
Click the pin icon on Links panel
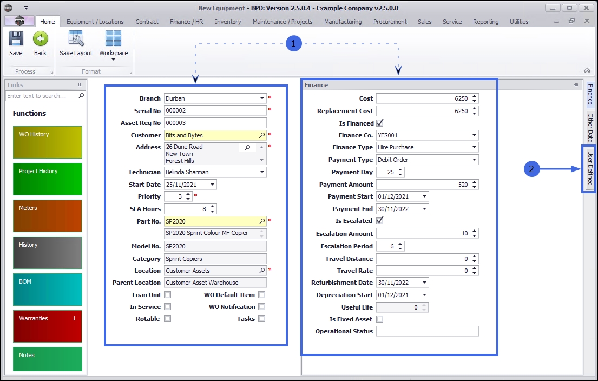pos(80,85)
